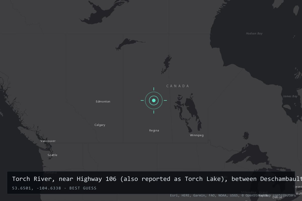Click the Edmonton city label
The width and height of the screenshot is (302, 201).
[103, 102]
